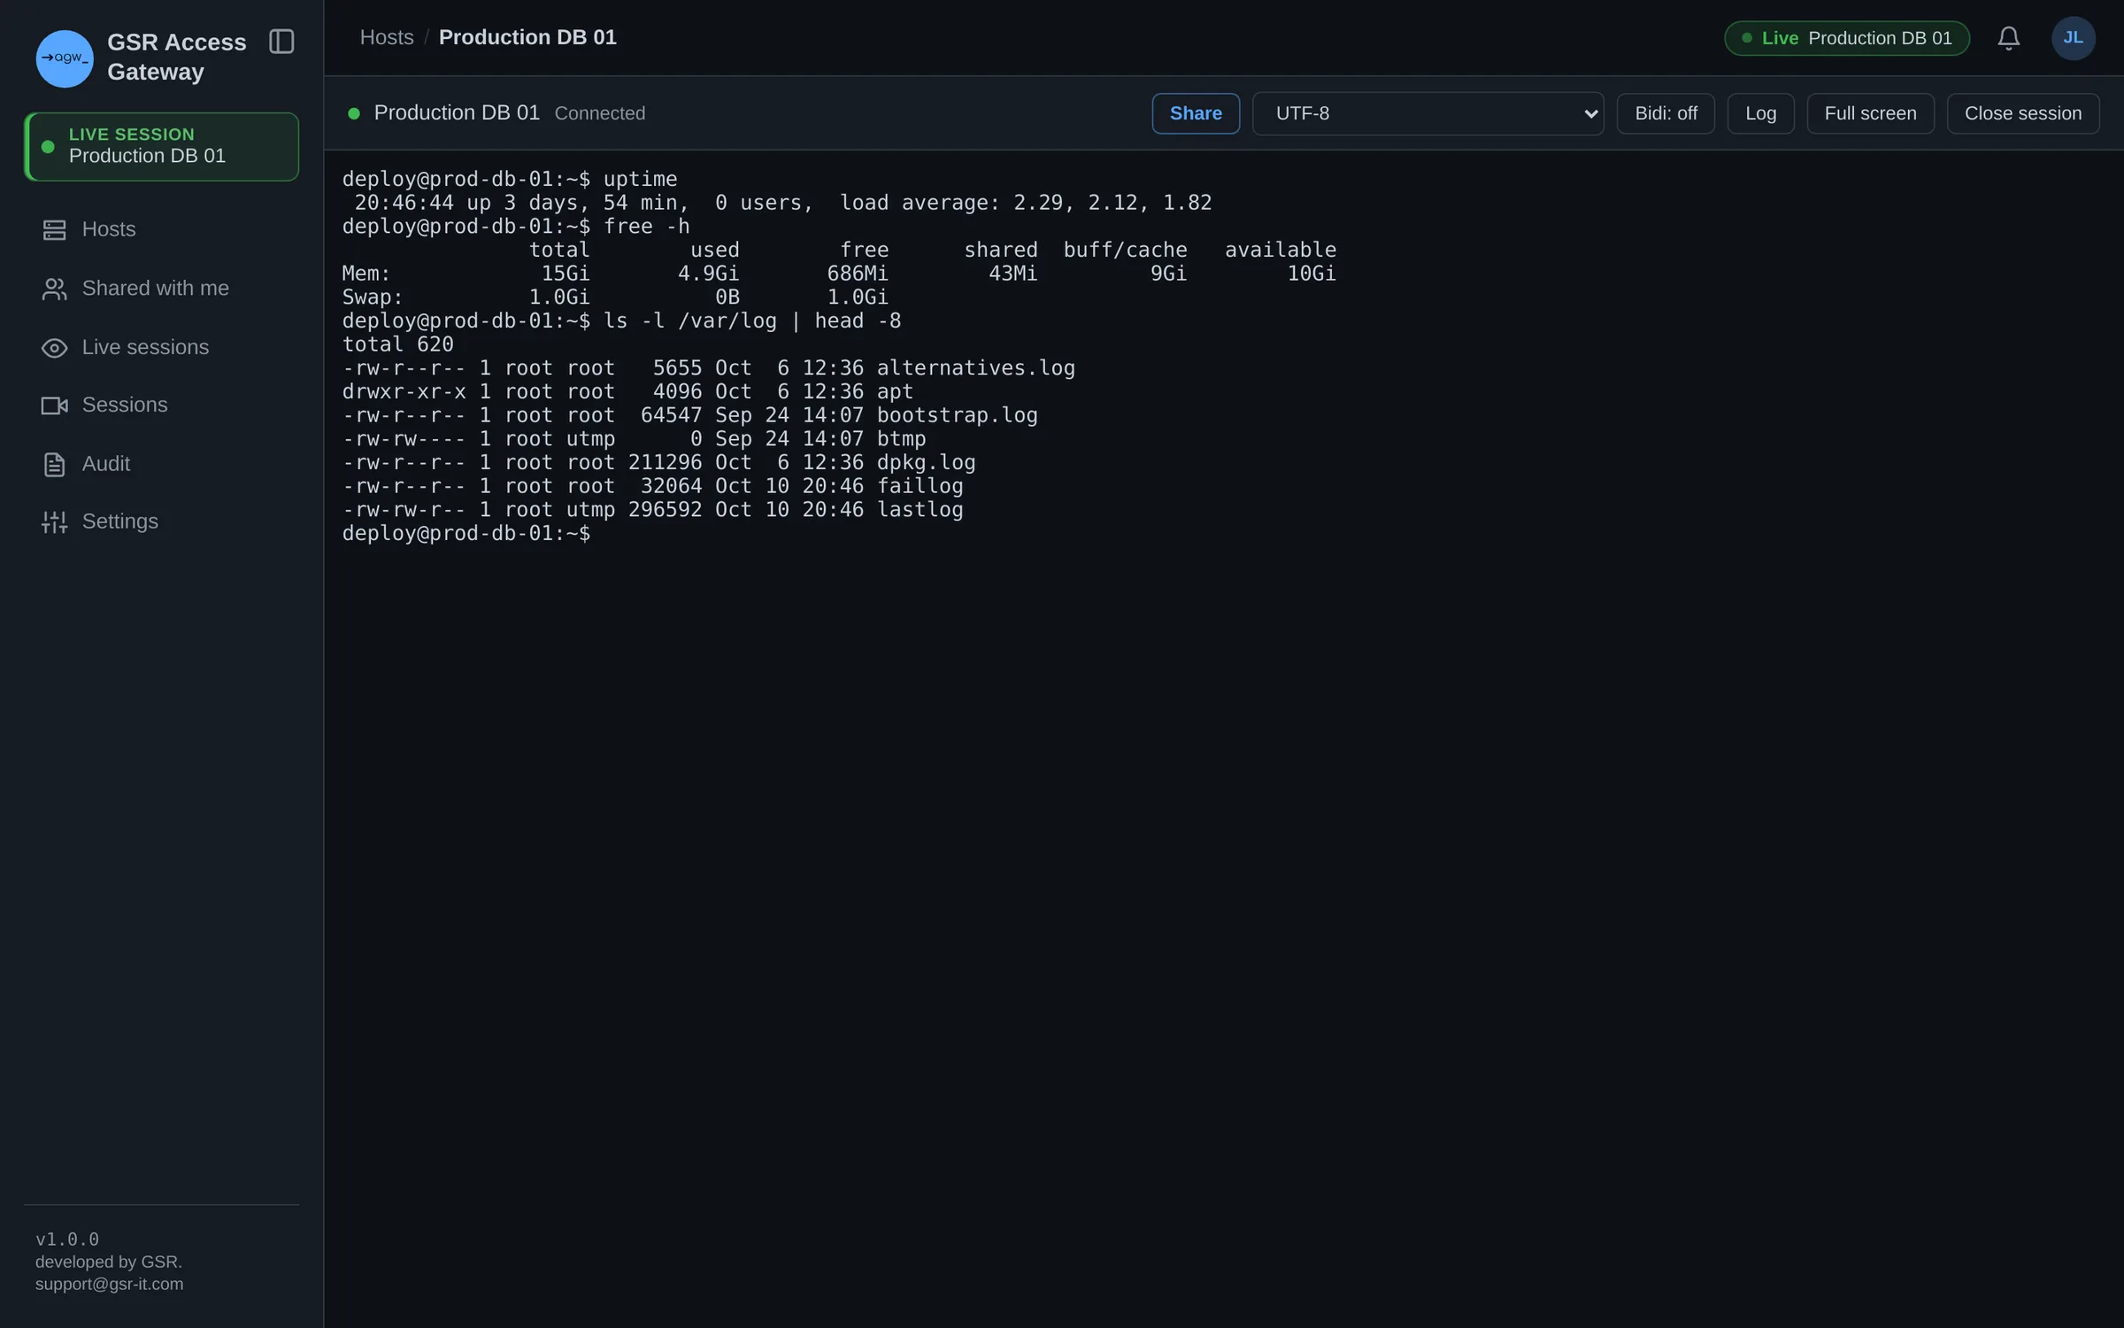Click the Connected status text
The width and height of the screenshot is (2124, 1328).
[x=600, y=113]
